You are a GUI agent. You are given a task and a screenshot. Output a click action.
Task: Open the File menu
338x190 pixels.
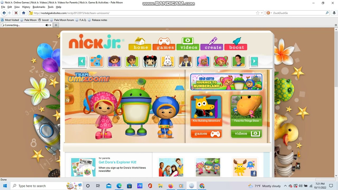click(x=3, y=7)
